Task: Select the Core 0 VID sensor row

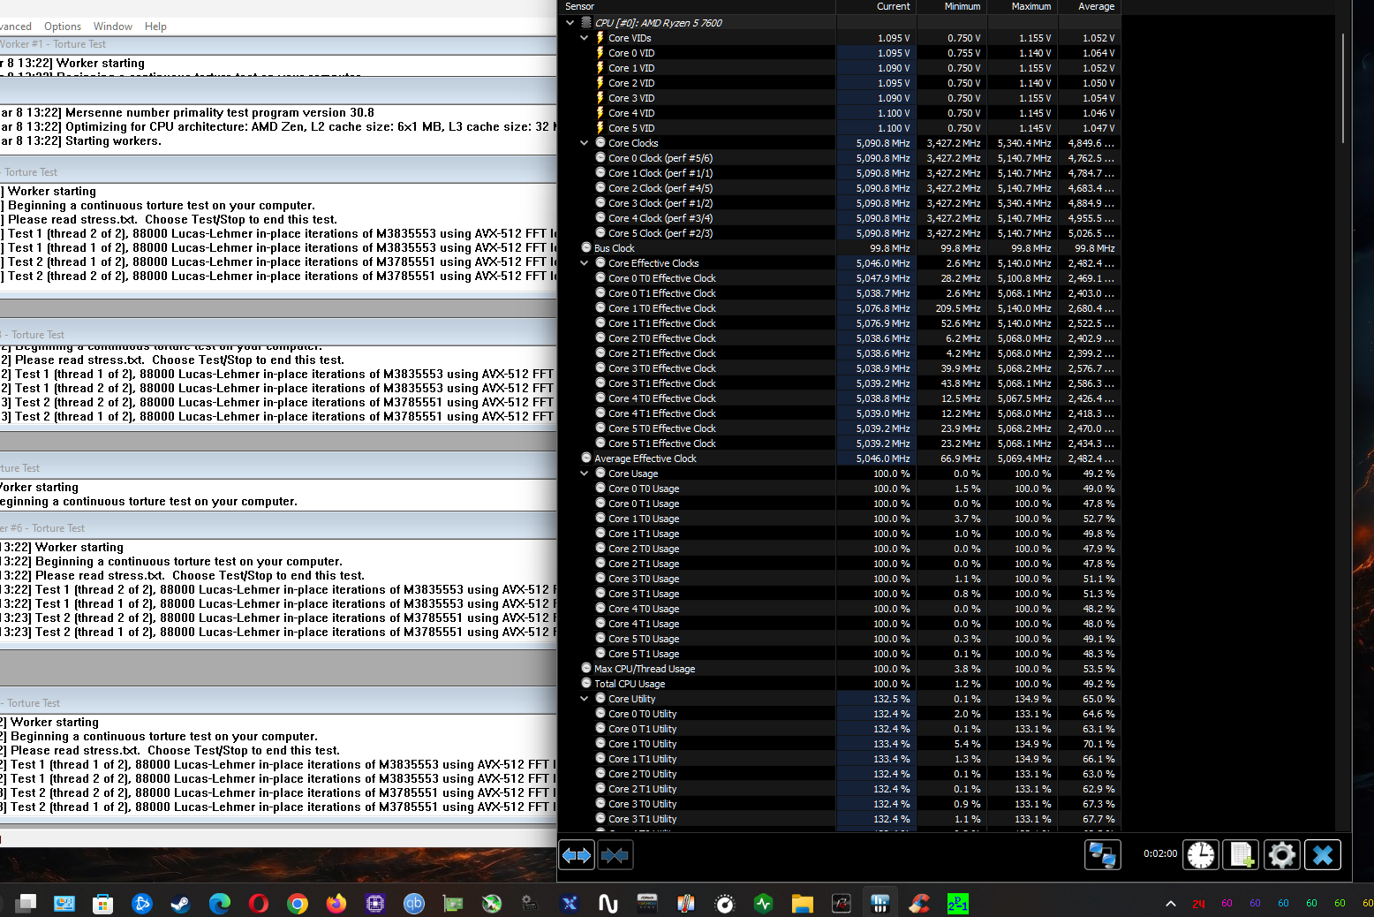Action: 840,53
